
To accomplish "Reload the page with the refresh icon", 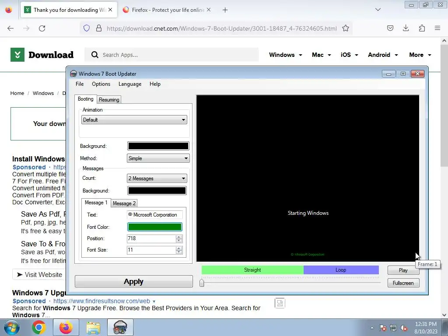I will [x=42, y=28].
